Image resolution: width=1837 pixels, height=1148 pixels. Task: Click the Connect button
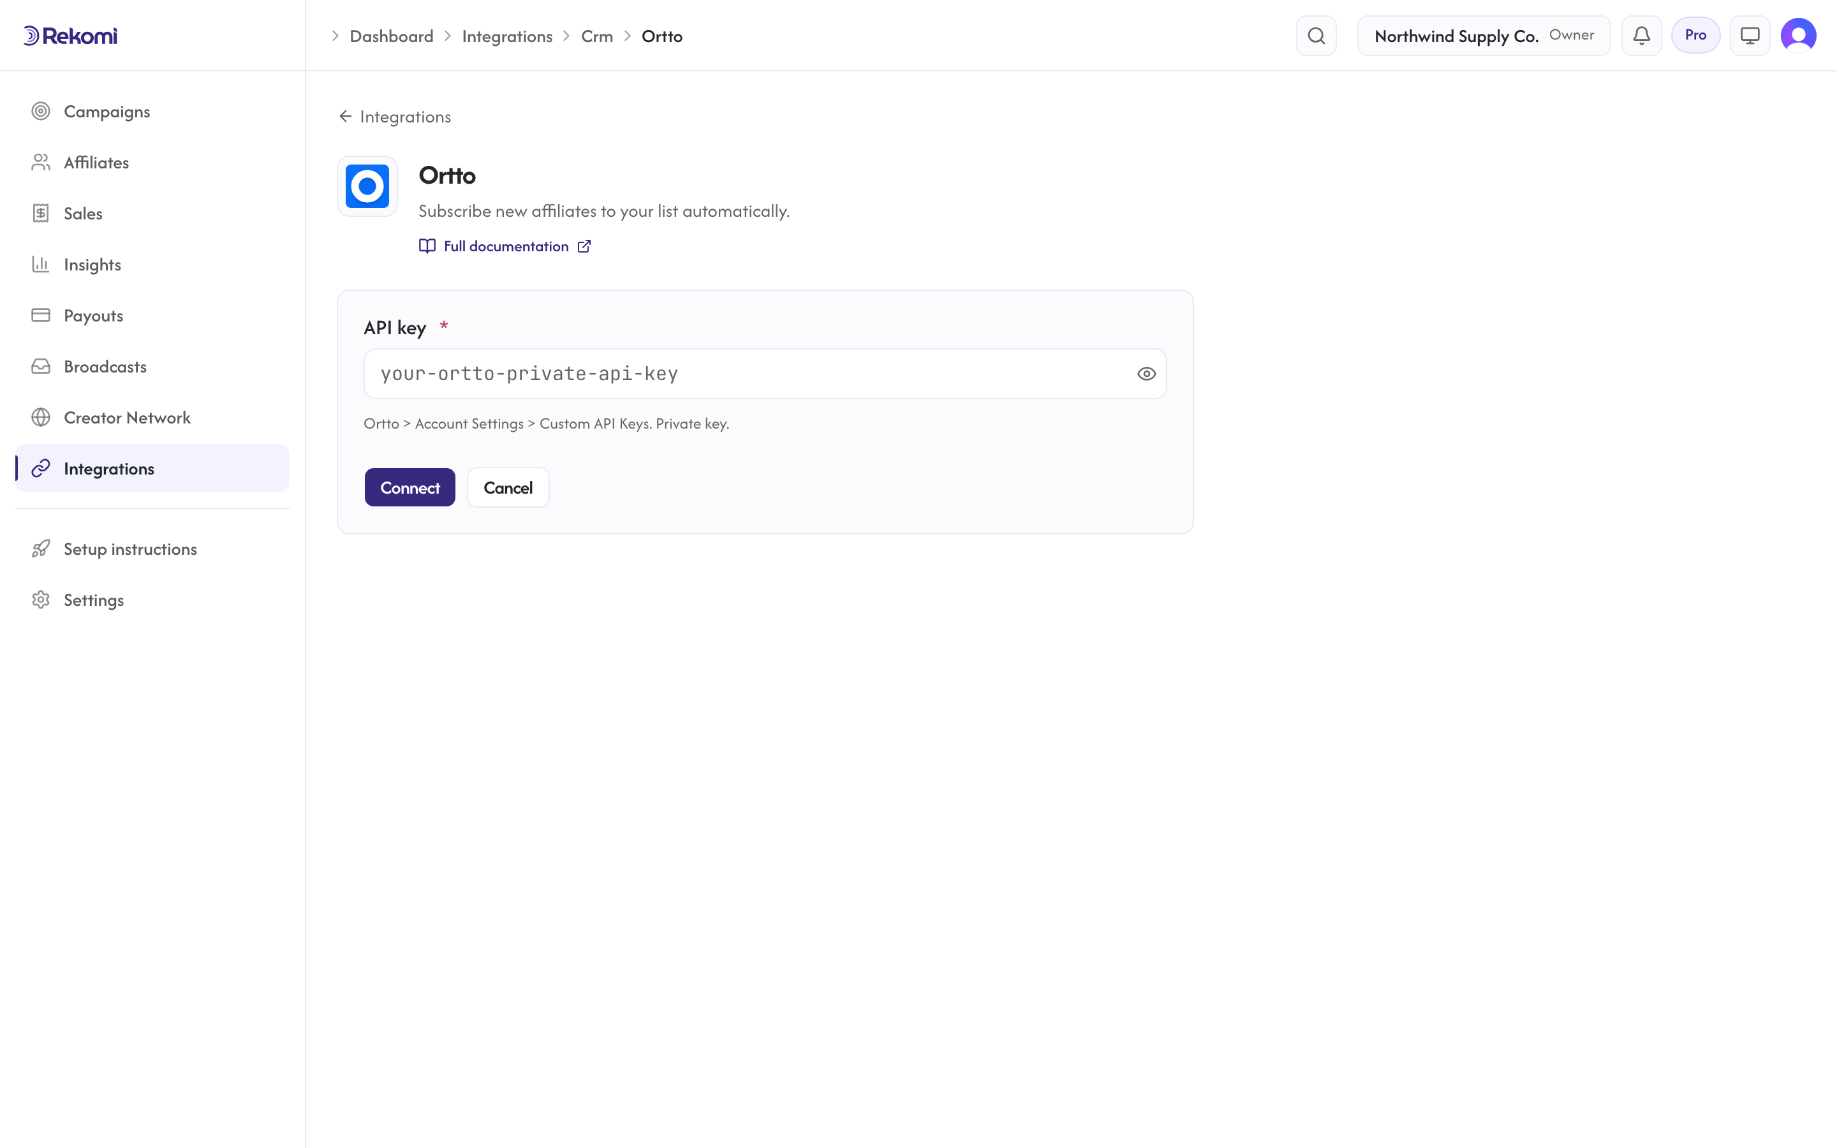click(x=410, y=487)
